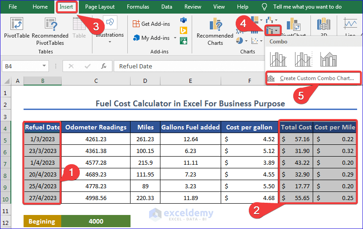363x229 pixels.
Task: Select row 7 header
Action: 5,164
